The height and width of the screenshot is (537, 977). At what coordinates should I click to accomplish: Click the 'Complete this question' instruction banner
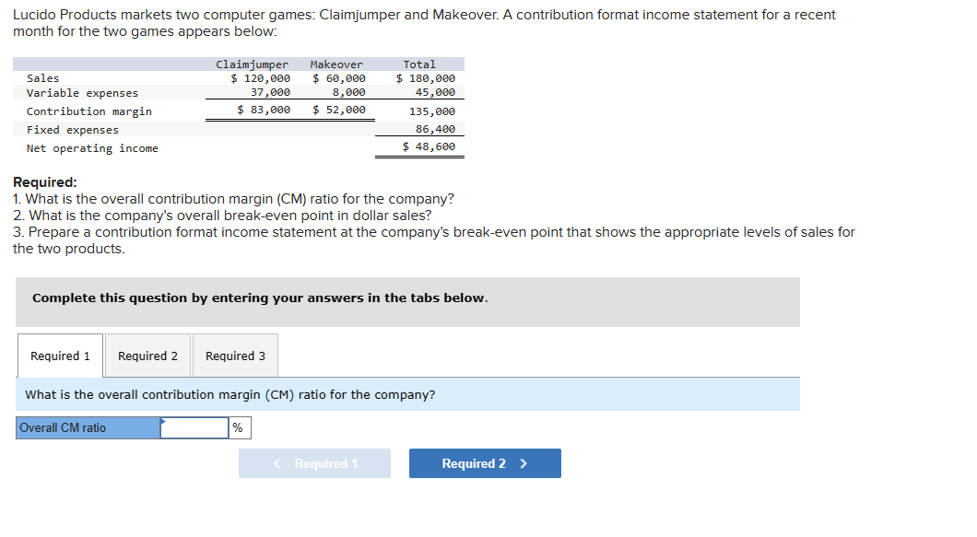click(407, 302)
